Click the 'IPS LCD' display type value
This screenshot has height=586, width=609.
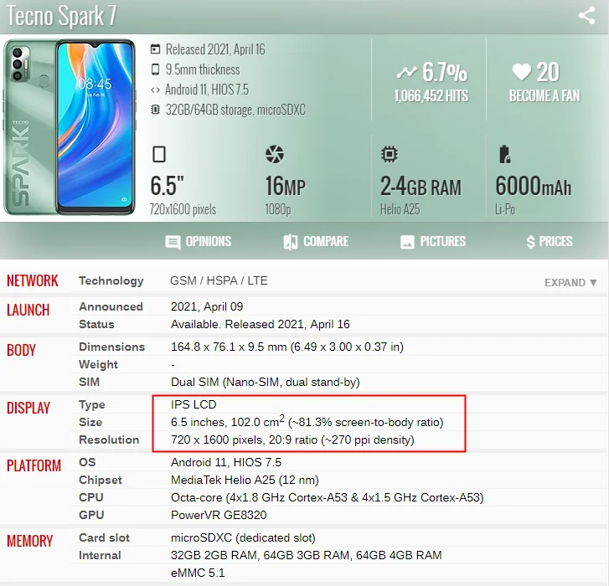[x=194, y=404]
